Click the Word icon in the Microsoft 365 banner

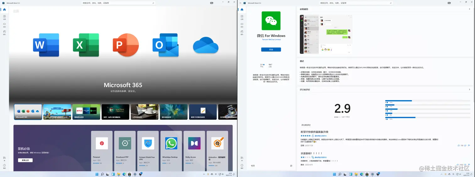tap(46, 45)
